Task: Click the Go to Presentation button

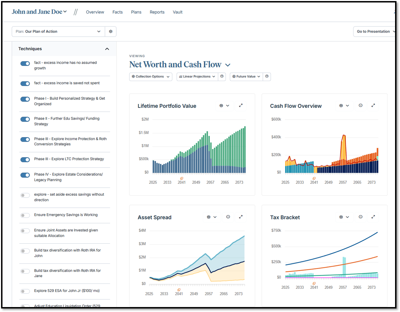Action: pos(374,31)
